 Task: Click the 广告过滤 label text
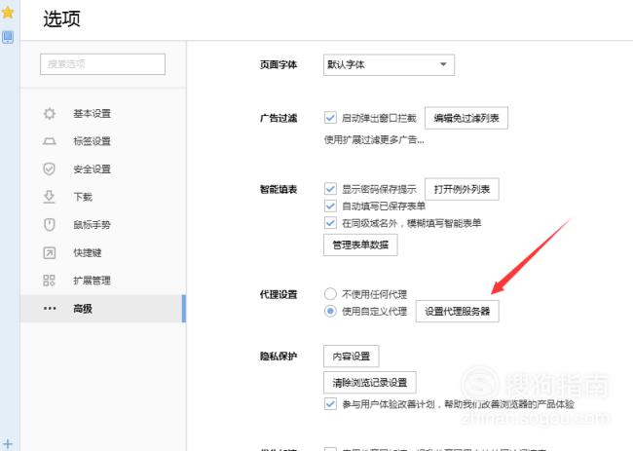[279, 118]
